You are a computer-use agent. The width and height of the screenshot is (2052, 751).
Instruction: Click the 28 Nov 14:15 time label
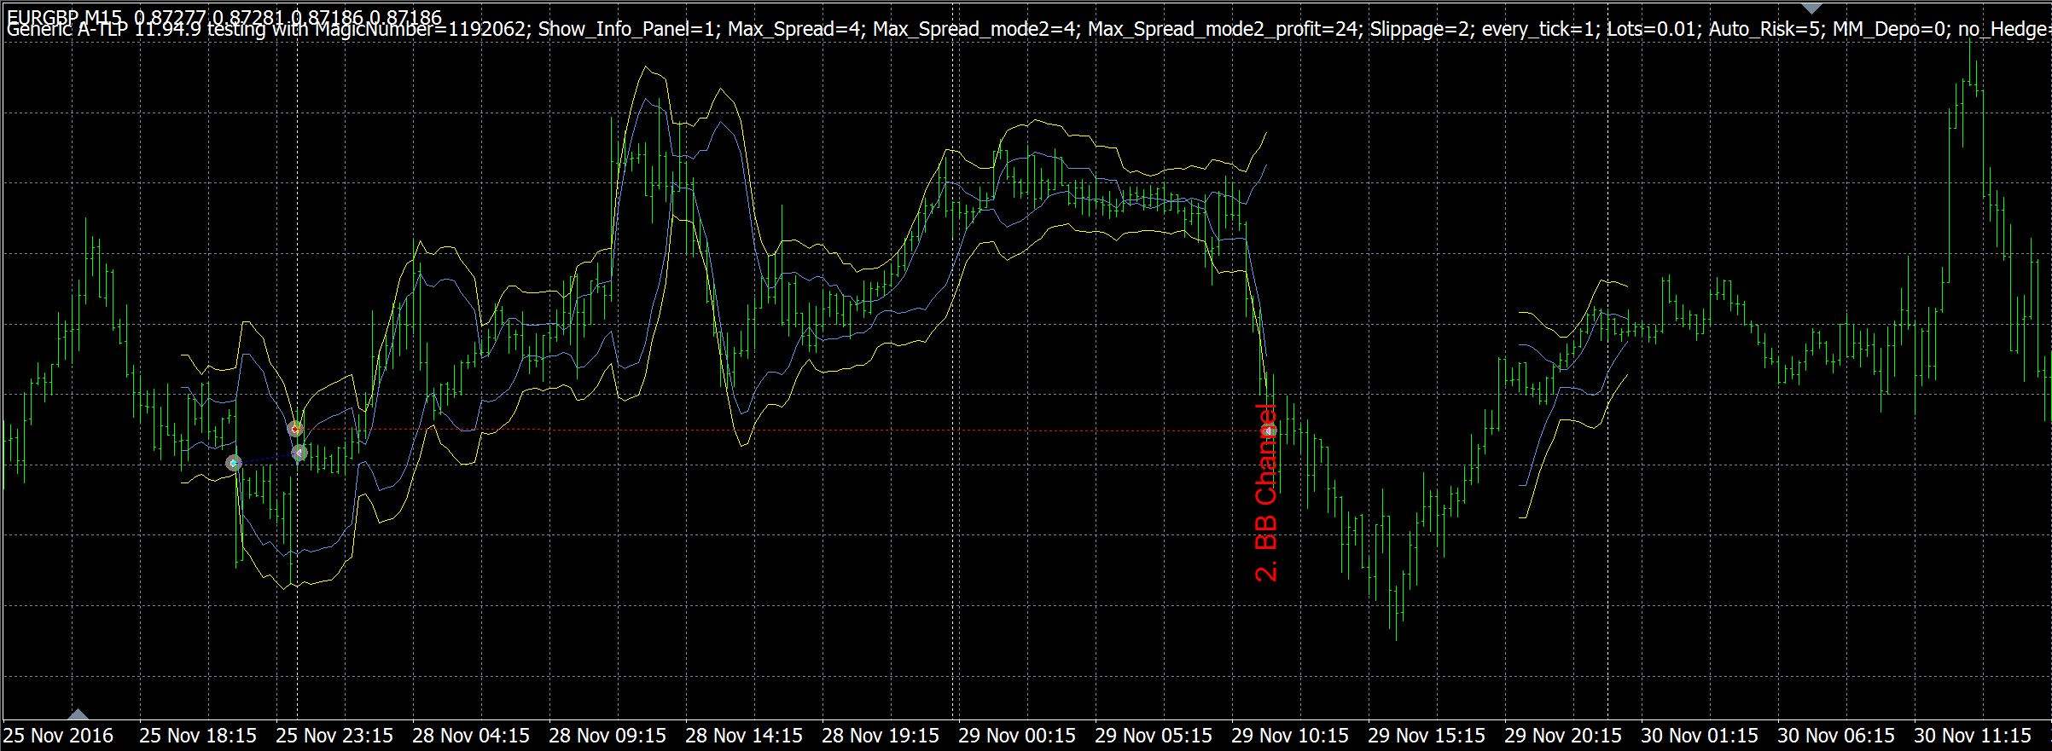click(743, 735)
